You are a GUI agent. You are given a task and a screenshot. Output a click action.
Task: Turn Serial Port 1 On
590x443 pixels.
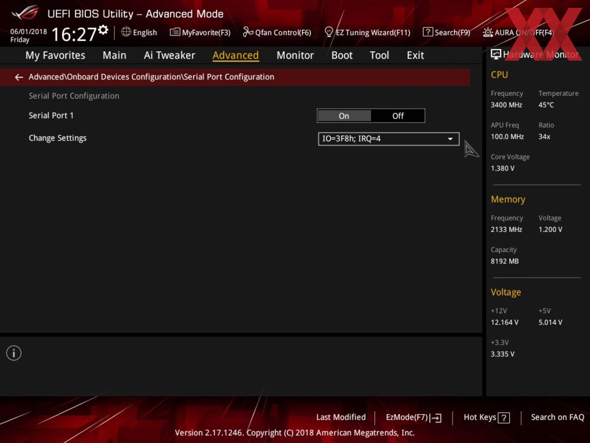click(344, 116)
